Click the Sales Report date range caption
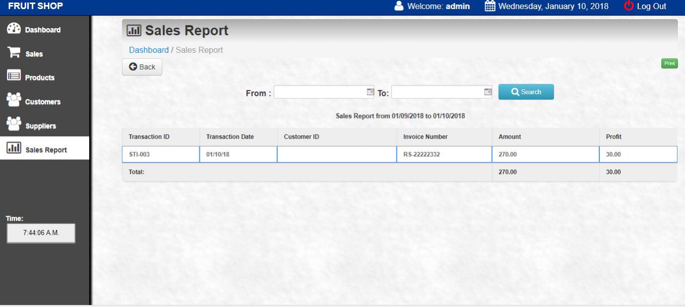Screen dimensions: 685x307 (x=400, y=116)
